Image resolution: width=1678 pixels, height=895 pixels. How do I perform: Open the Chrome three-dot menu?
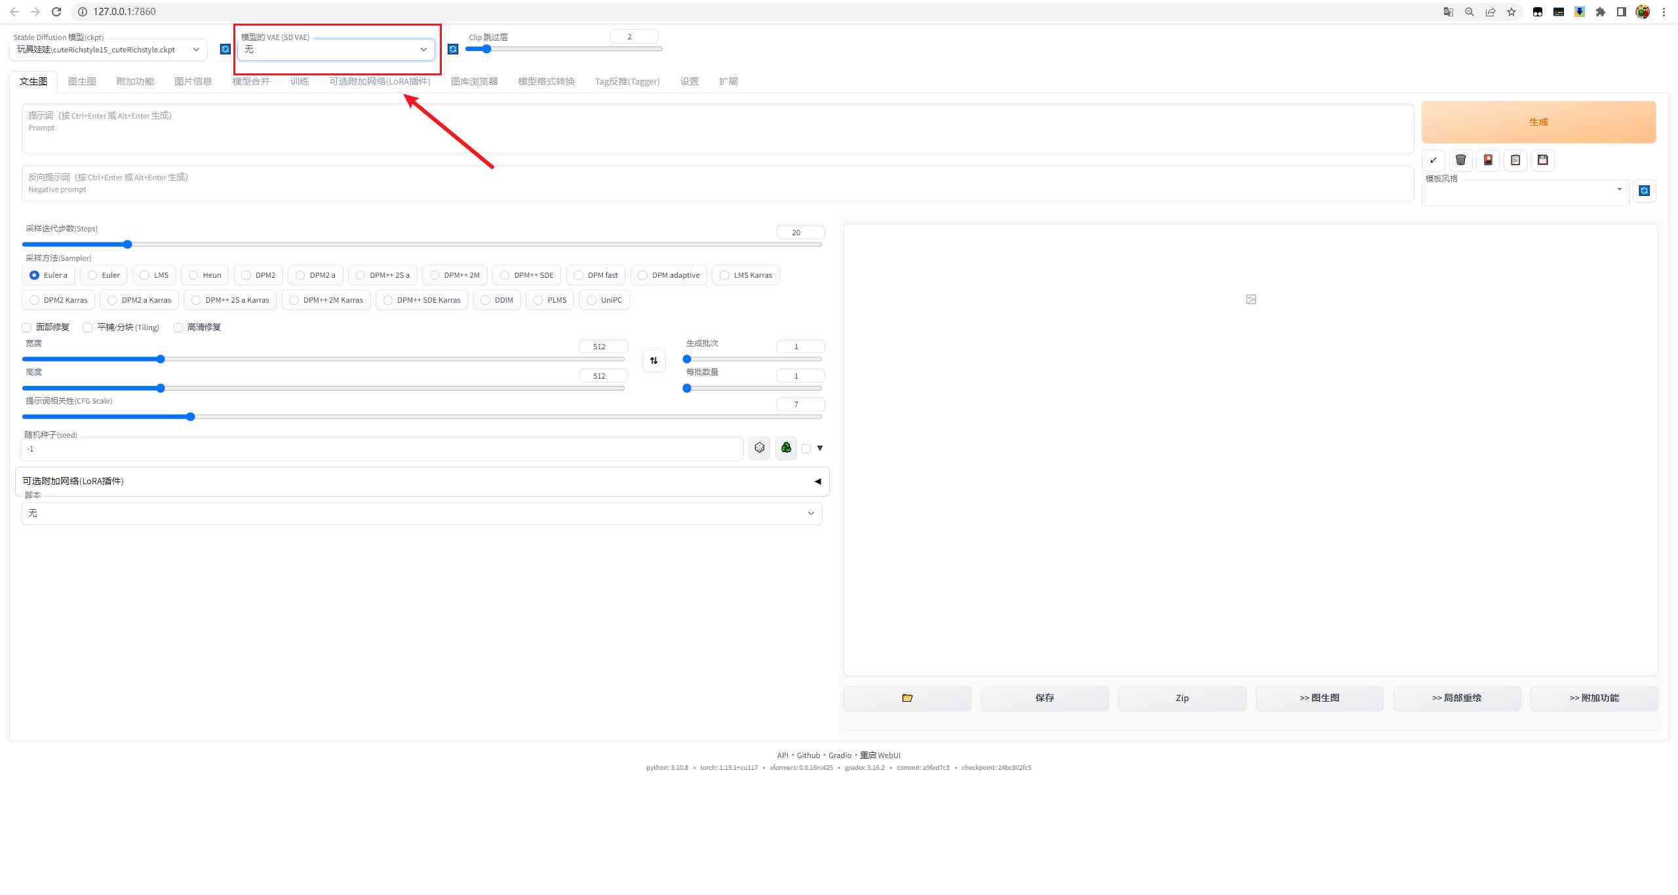1664,12
